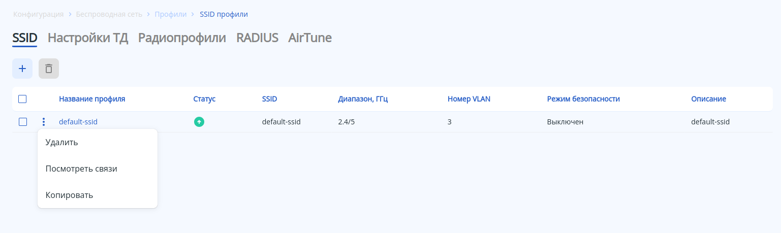The width and height of the screenshot is (781, 233).
Task: Select Посмотреть связи in the context menu
Action: (81, 169)
